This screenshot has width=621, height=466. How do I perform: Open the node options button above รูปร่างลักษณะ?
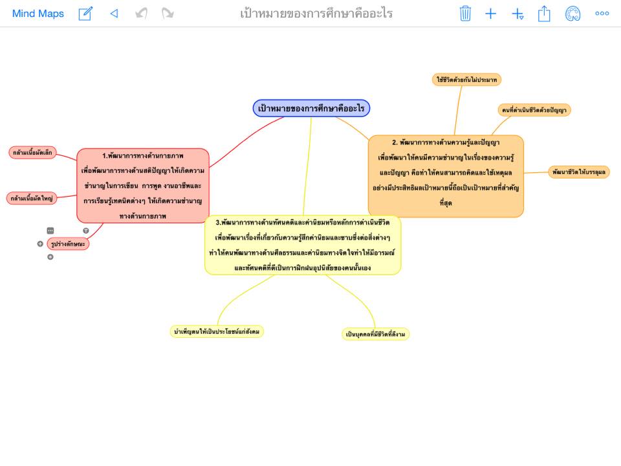pyautogui.click(x=50, y=230)
